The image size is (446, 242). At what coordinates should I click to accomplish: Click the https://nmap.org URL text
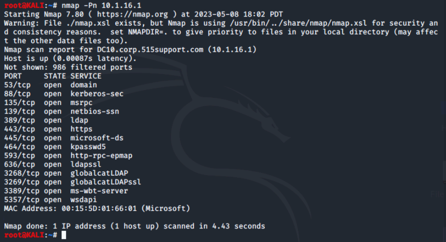[x=132, y=14]
